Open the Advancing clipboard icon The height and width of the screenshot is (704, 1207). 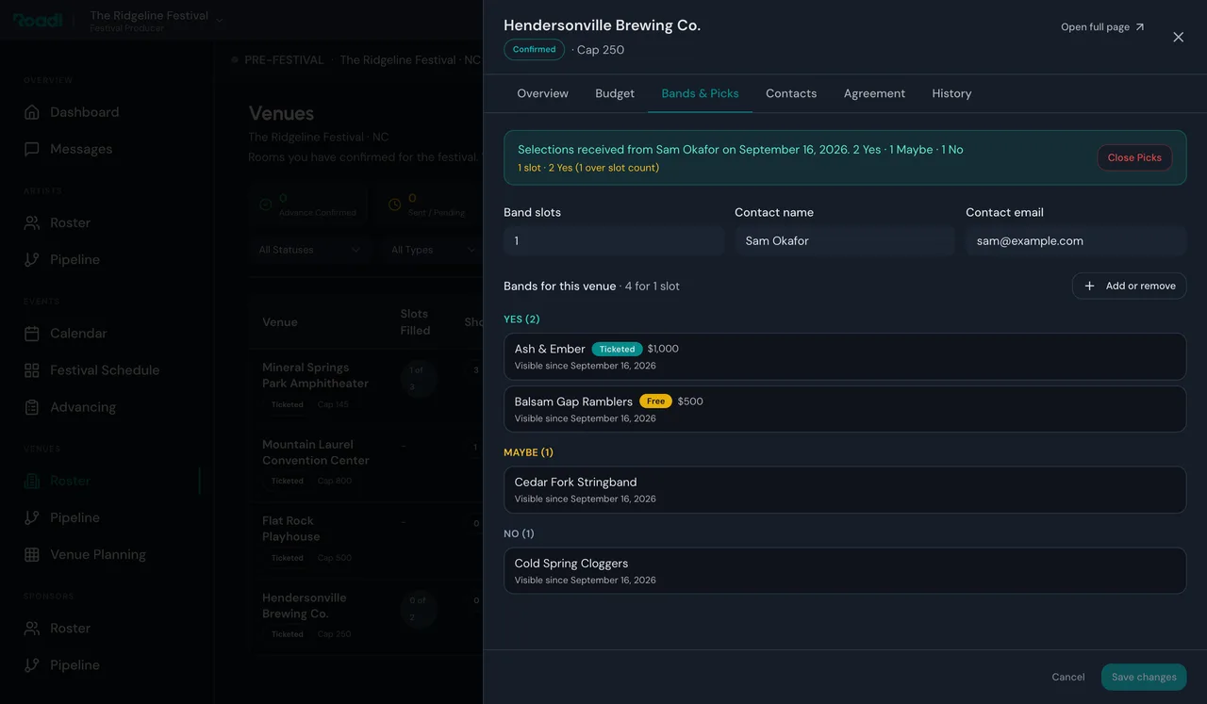(x=32, y=407)
